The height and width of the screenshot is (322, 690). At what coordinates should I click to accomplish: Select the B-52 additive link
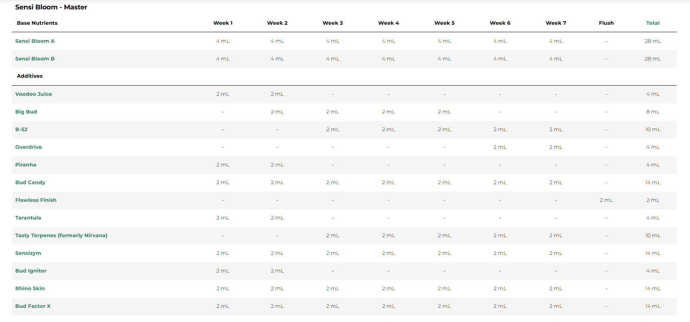[x=21, y=130]
